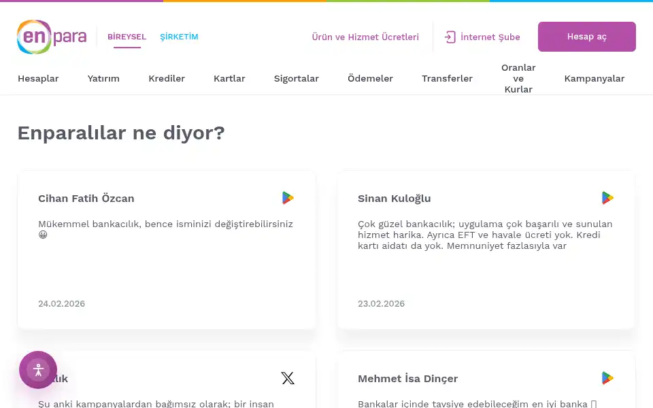Click the İnternet Şube login arrow icon
Image resolution: width=653 pixels, height=408 pixels.
[450, 37]
